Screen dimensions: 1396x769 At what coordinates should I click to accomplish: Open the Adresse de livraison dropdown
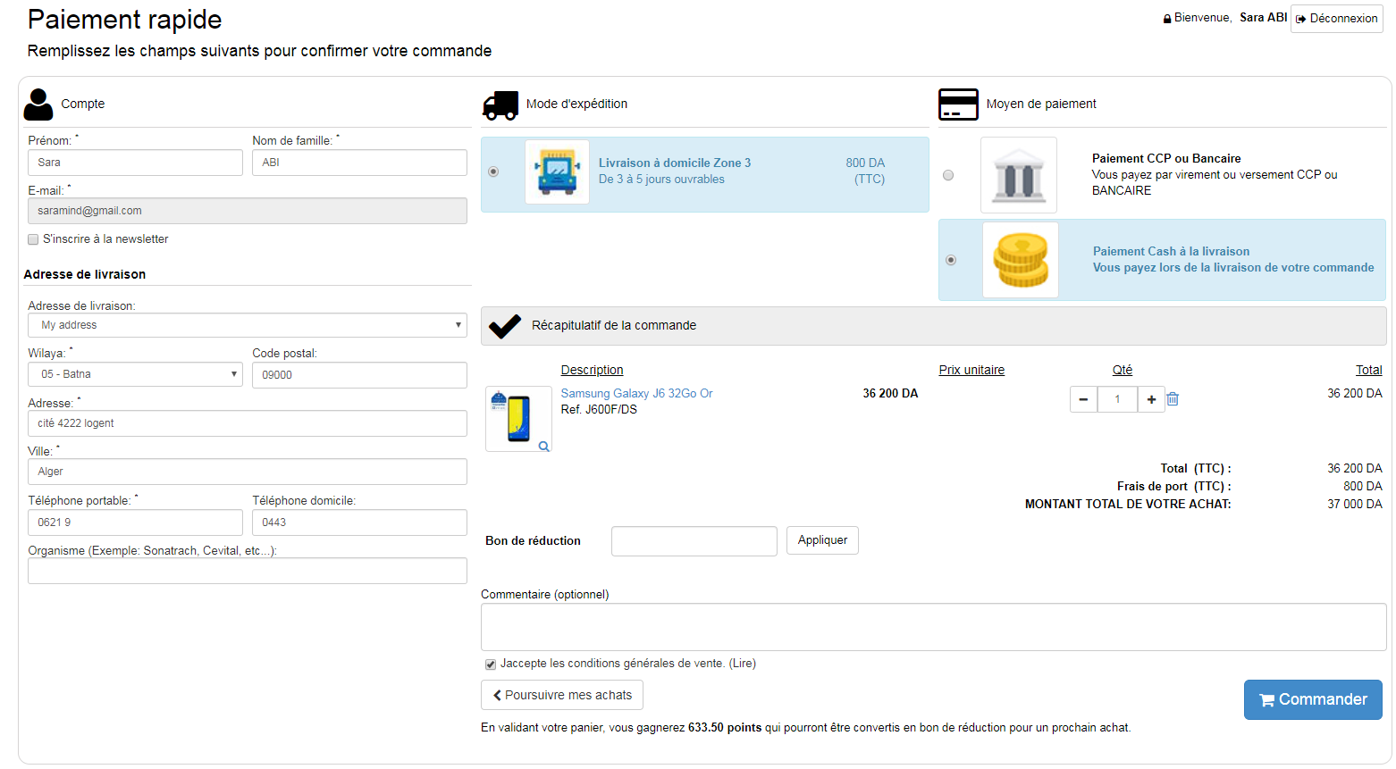(248, 325)
